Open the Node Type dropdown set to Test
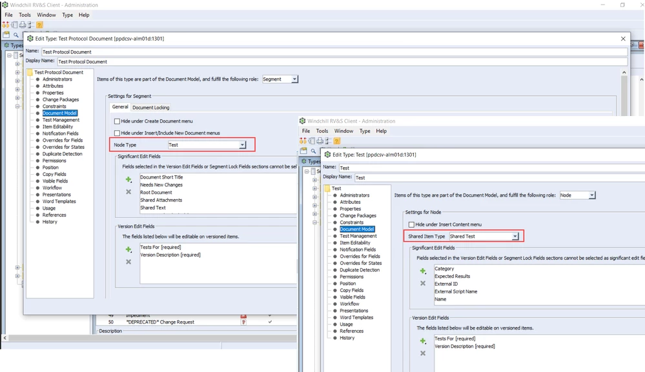Screen dimensions: 645x372 (242, 145)
